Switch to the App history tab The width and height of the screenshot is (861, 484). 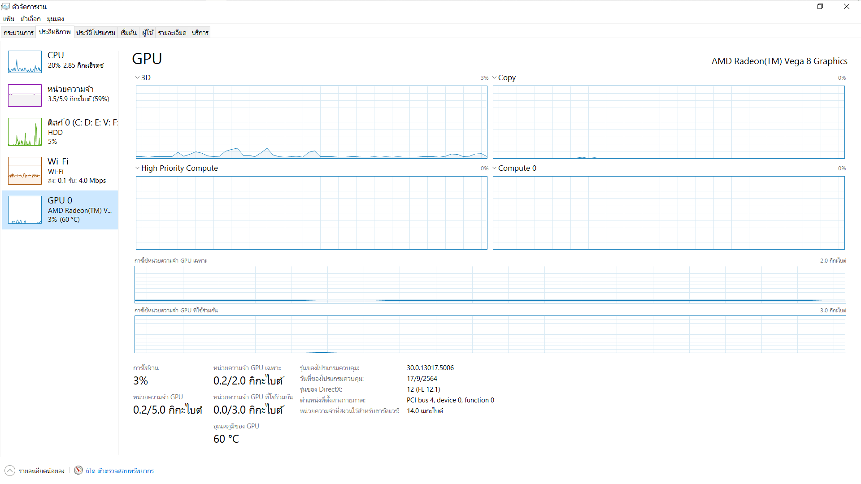click(x=96, y=33)
